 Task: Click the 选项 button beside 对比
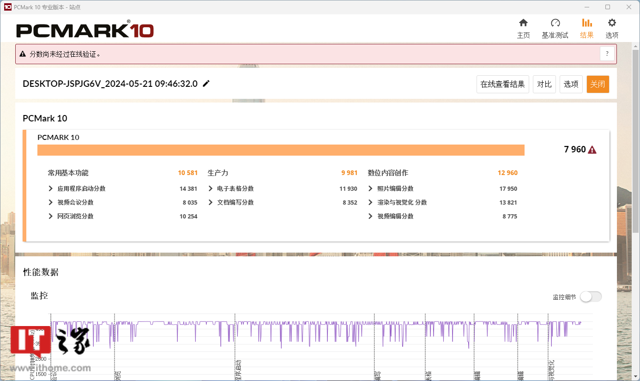coord(571,84)
